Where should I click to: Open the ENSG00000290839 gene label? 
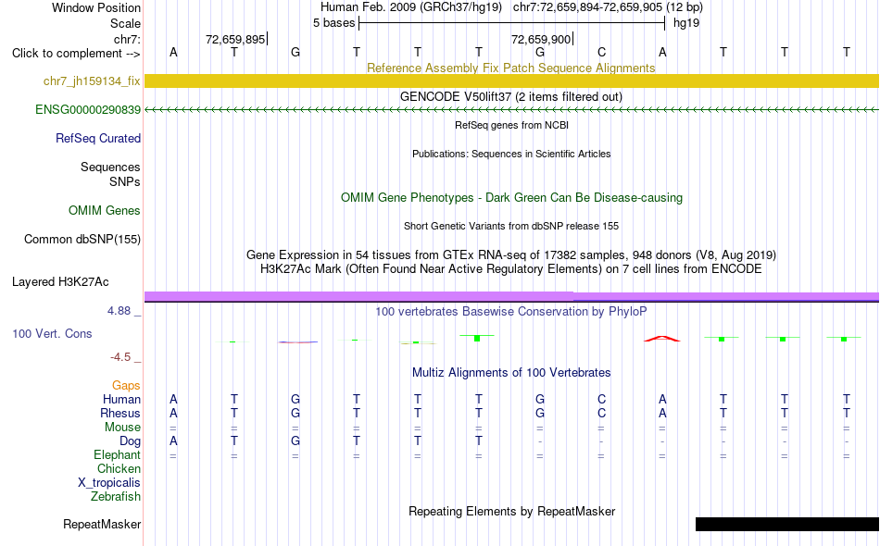pos(88,110)
